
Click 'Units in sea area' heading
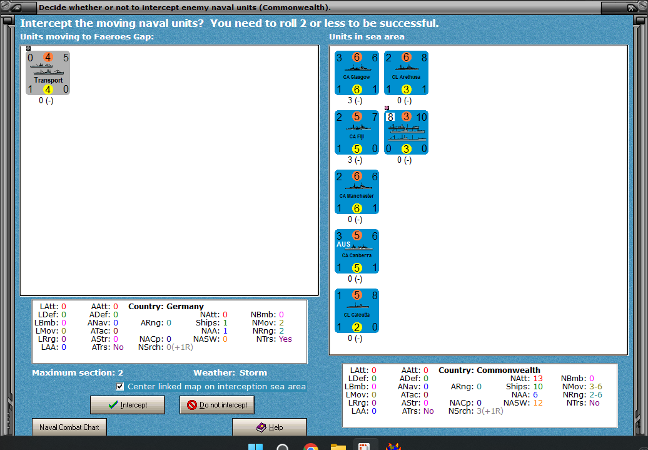pyautogui.click(x=367, y=36)
